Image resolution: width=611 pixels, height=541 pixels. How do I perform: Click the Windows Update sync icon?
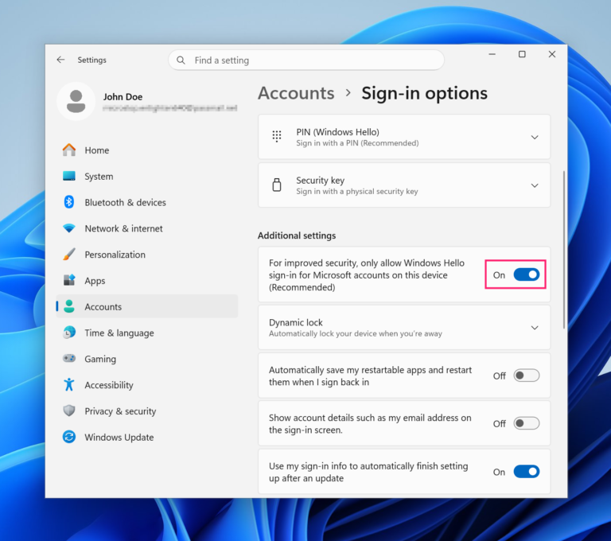pos(69,437)
